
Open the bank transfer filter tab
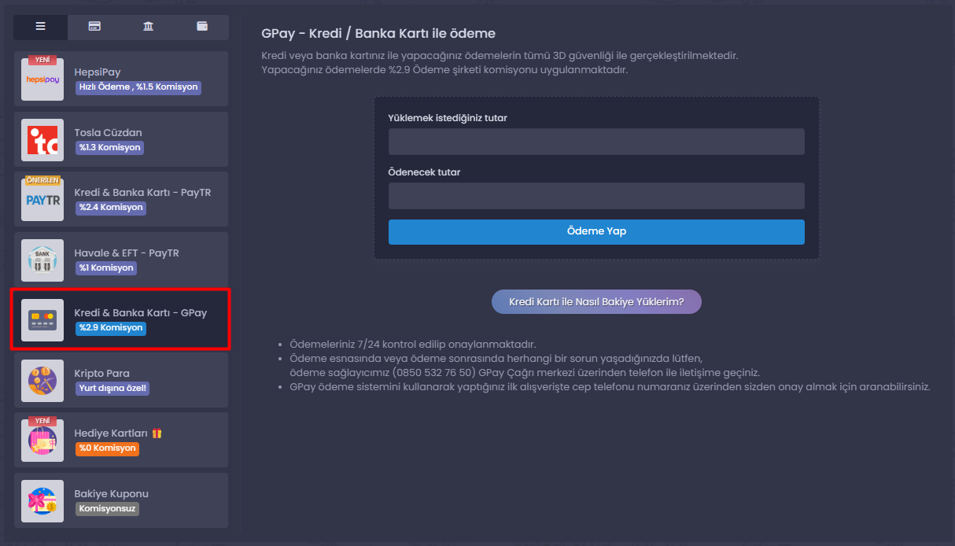(148, 27)
